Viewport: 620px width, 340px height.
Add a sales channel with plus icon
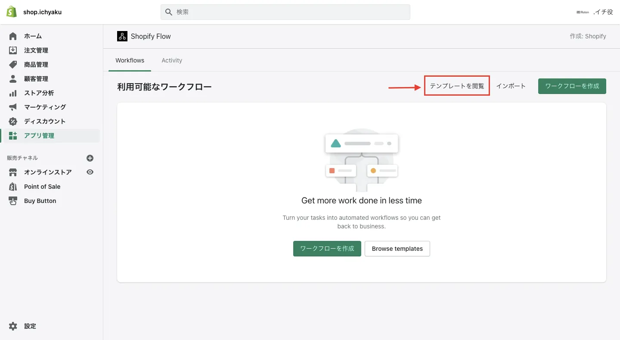click(x=90, y=158)
